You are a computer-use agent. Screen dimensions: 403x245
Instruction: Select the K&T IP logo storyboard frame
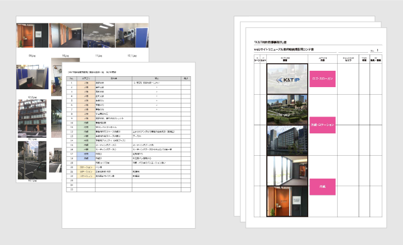click(x=288, y=79)
